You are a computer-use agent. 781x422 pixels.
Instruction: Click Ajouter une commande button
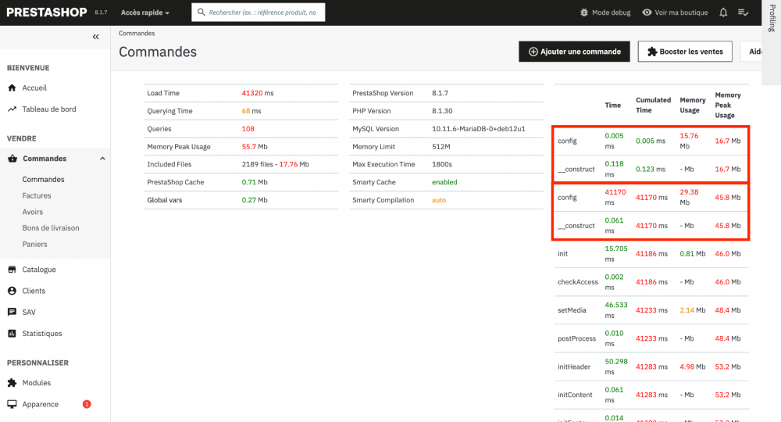574,52
